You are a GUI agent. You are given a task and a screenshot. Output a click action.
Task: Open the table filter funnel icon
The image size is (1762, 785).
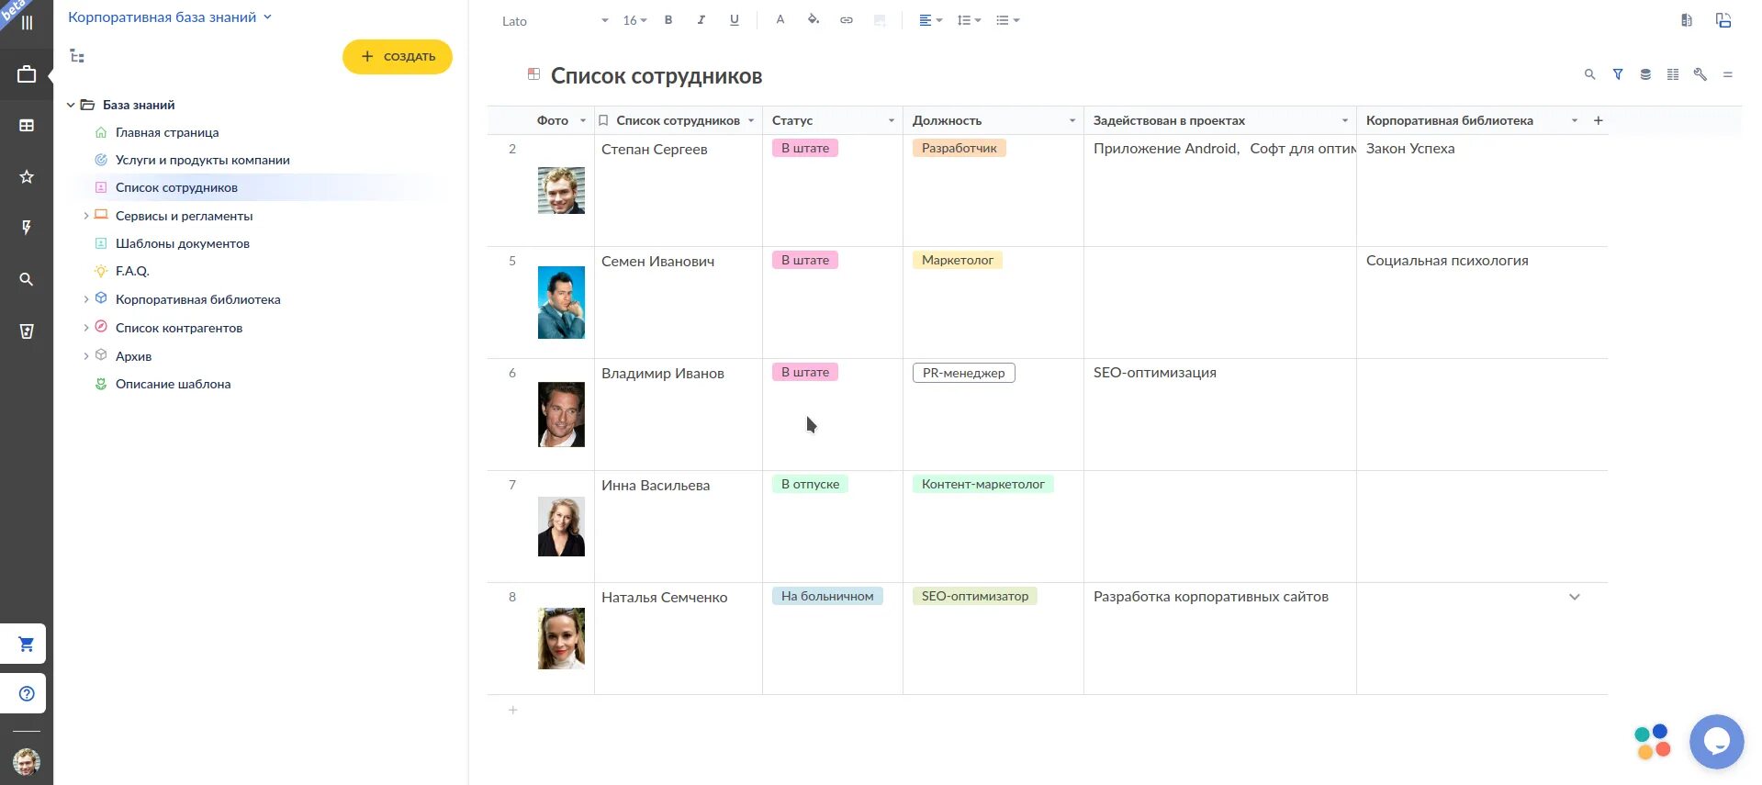point(1618,74)
